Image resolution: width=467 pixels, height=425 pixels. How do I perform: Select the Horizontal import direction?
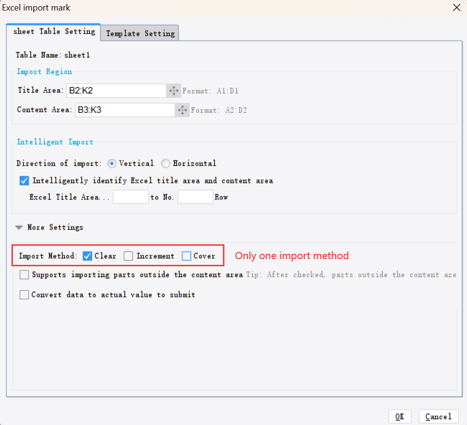point(165,163)
